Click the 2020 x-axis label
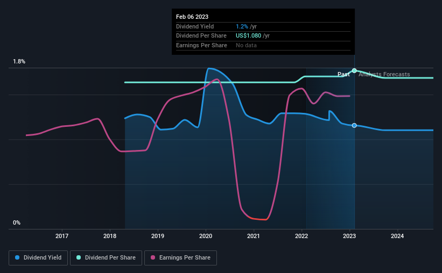The image size is (442, 273). (x=206, y=236)
